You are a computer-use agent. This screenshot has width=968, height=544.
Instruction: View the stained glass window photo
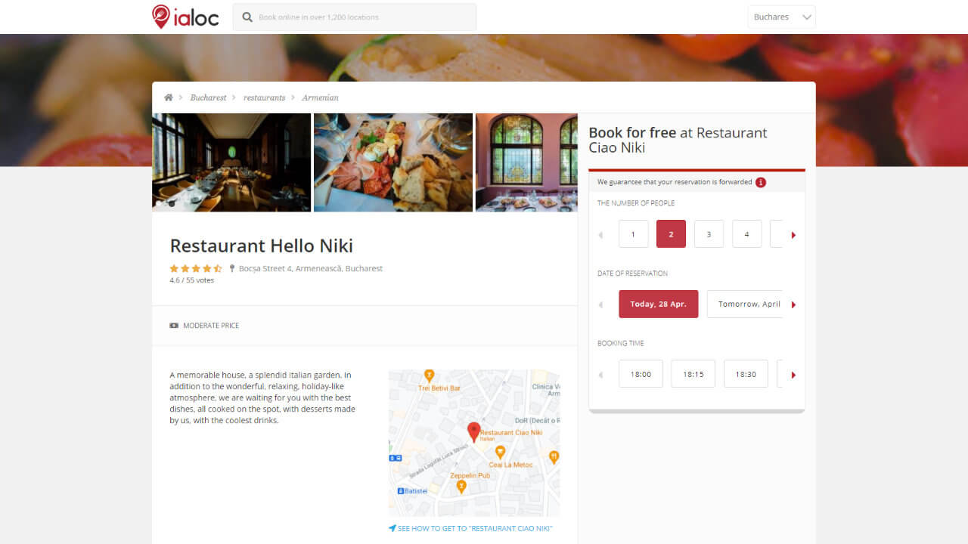coord(526,162)
